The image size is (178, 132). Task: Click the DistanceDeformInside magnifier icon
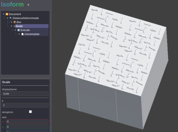(11, 18)
